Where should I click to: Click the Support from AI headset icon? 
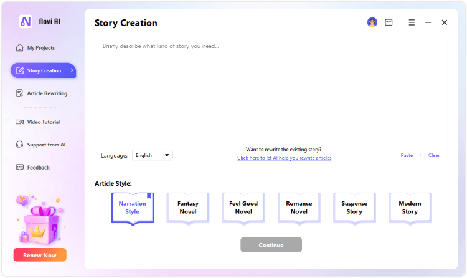point(20,145)
